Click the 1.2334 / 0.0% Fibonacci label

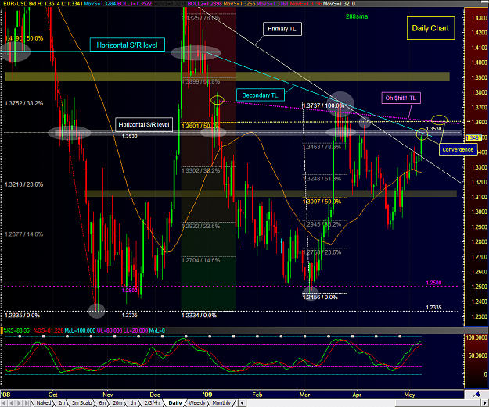point(199,315)
